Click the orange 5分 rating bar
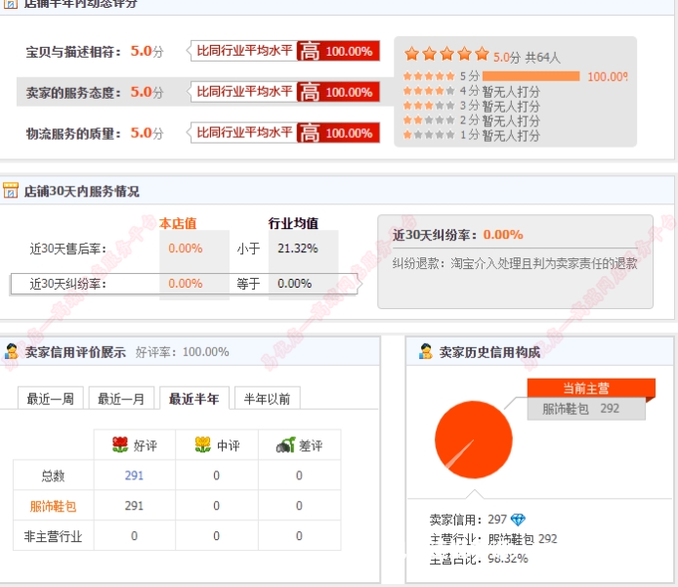678x587 pixels. 530,76
